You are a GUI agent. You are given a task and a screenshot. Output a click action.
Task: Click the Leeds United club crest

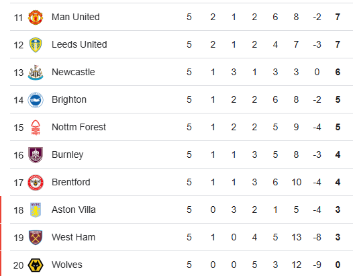click(36, 45)
